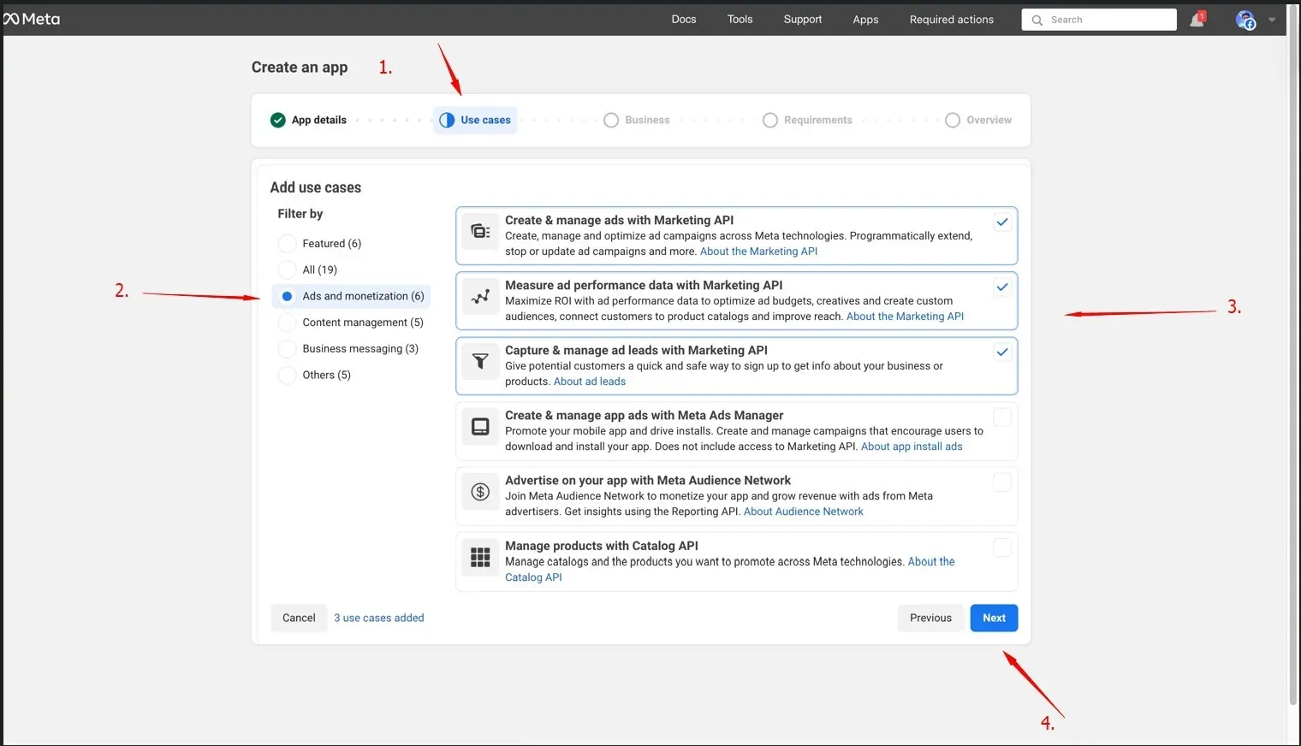Go to the Overview step
This screenshot has height=746, width=1301.
[x=978, y=120]
